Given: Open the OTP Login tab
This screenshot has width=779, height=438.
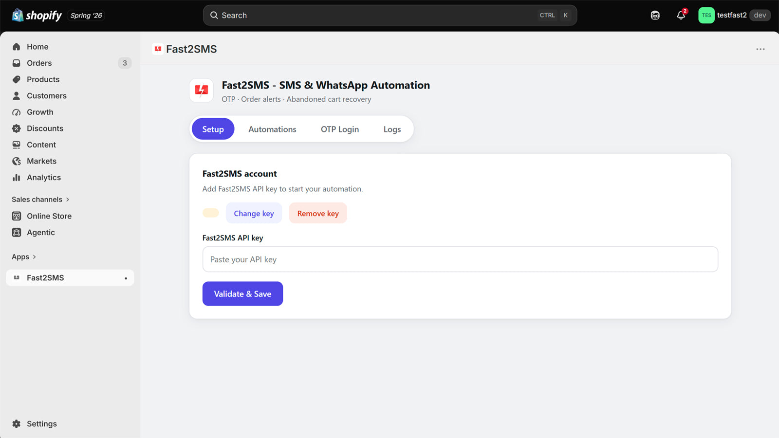Looking at the screenshot, I should point(340,129).
